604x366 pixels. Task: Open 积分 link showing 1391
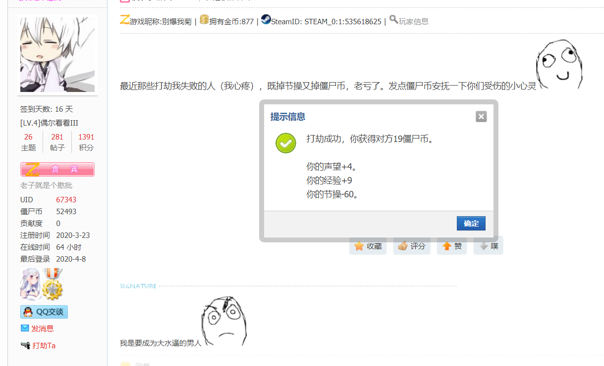[86, 137]
